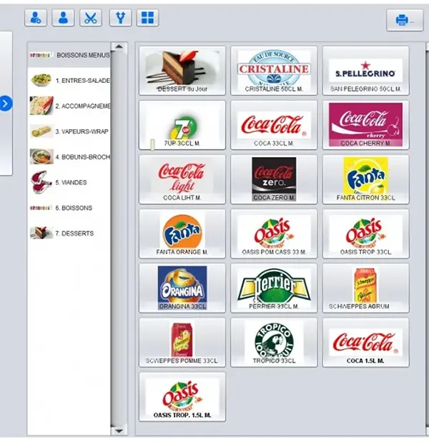Select the 5. VIANDES category
The height and width of the screenshot is (442, 429).
click(69, 182)
